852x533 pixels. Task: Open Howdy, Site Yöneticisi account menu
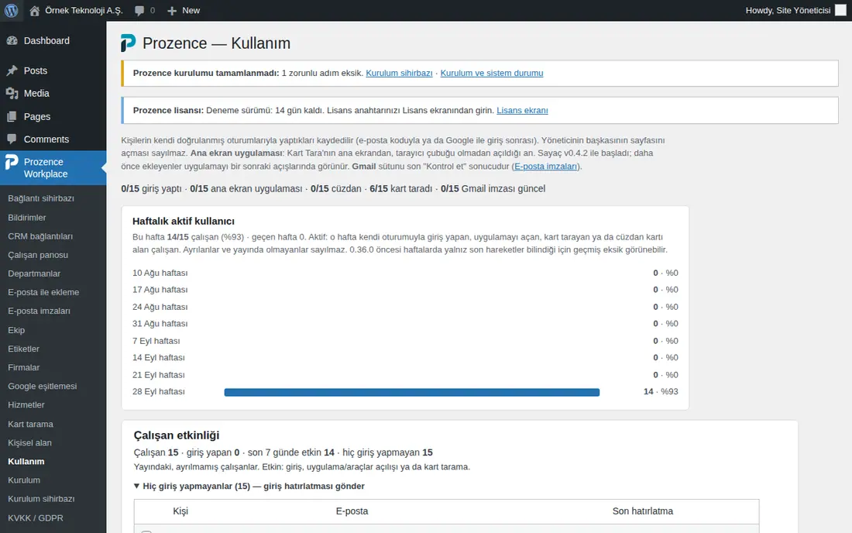coord(795,10)
